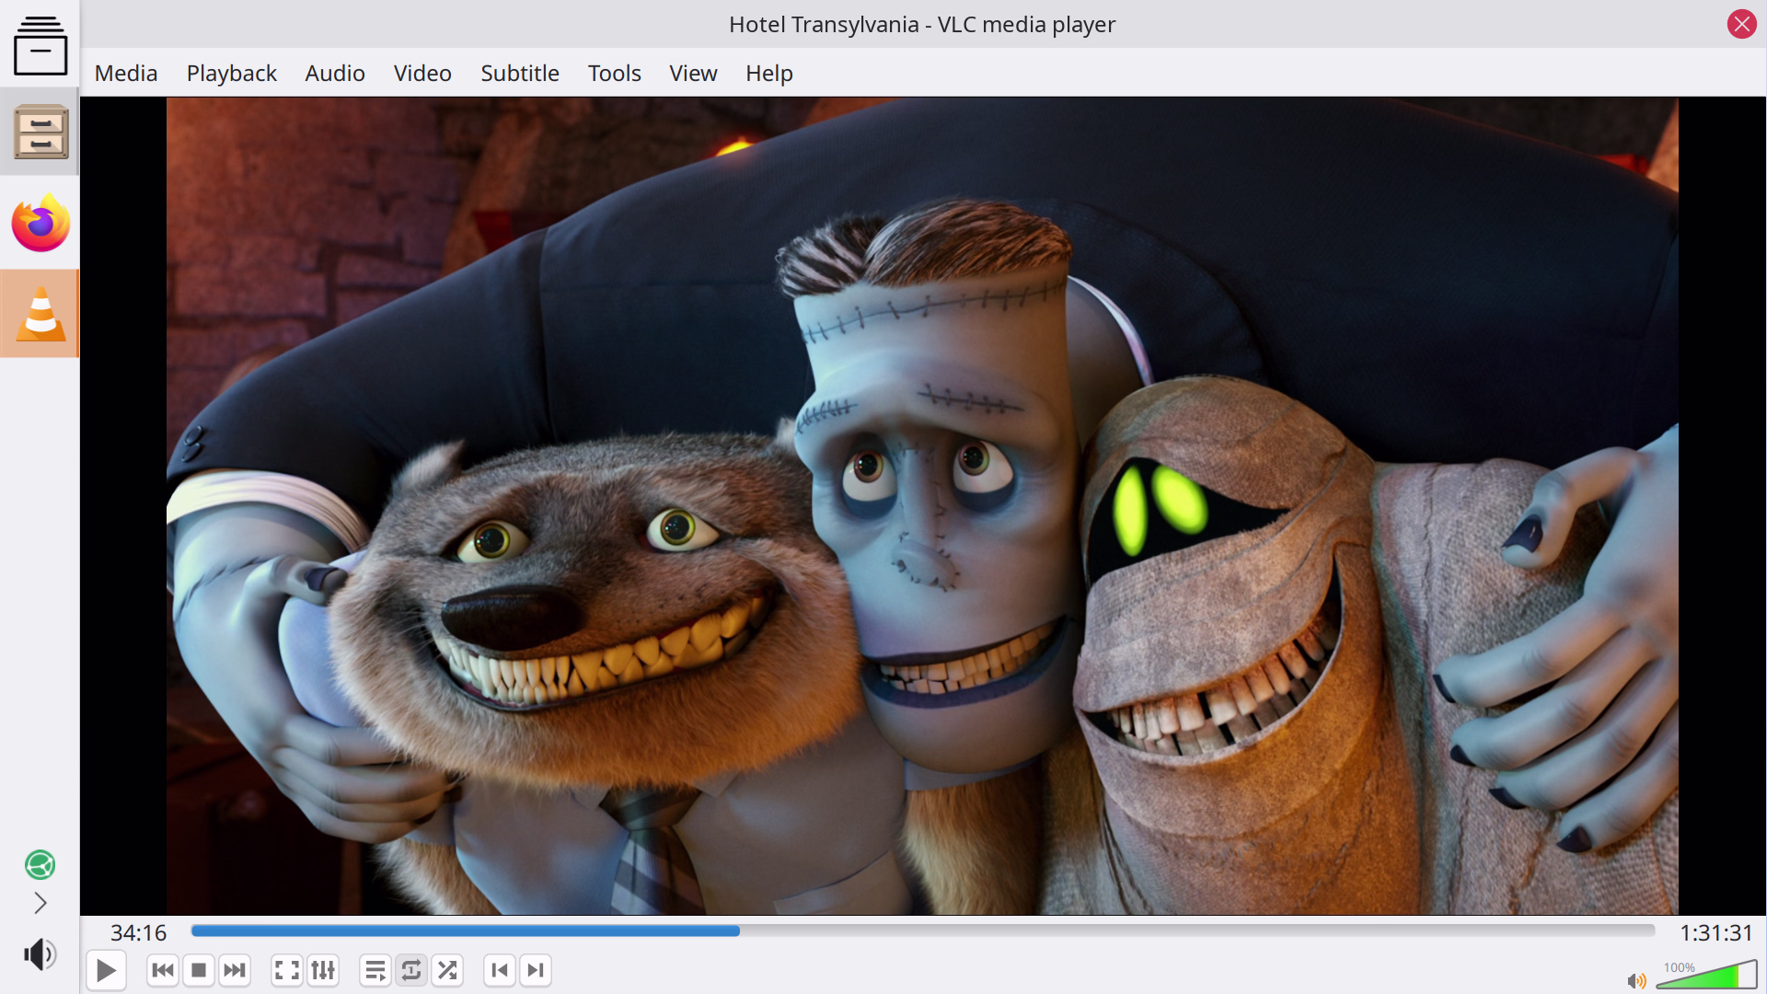Image resolution: width=1767 pixels, height=994 pixels.
Task: Skip to previous media in playlist
Action: (x=162, y=970)
